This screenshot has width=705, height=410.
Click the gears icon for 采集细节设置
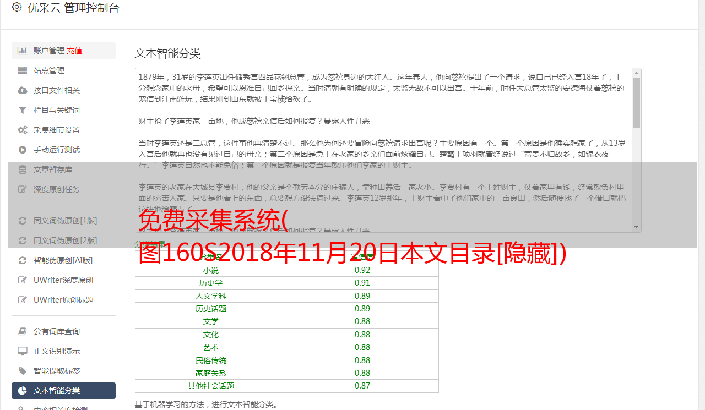(23, 130)
